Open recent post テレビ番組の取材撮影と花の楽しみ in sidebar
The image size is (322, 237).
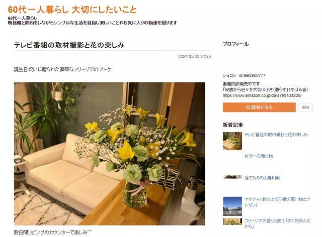[x=276, y=135]
